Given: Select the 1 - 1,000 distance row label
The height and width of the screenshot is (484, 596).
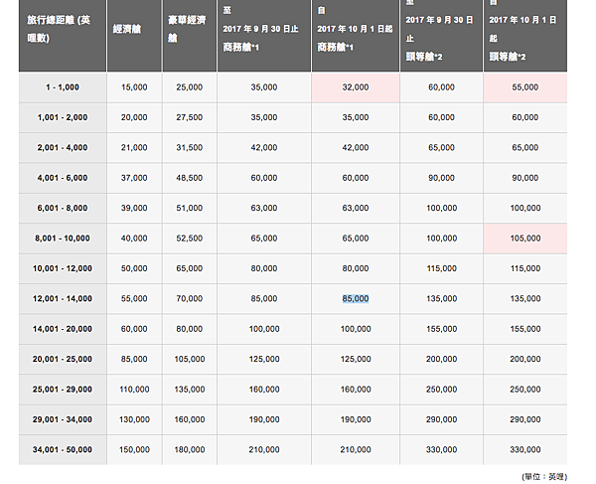Looking at the screenshot, I should click(x=63, y=87).
